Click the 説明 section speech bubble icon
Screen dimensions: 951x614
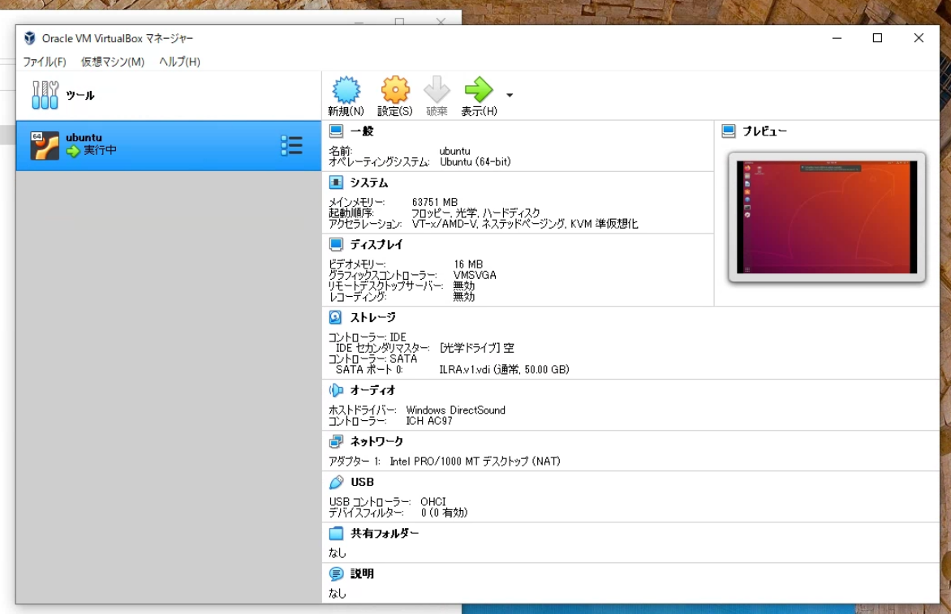(336, 573)
